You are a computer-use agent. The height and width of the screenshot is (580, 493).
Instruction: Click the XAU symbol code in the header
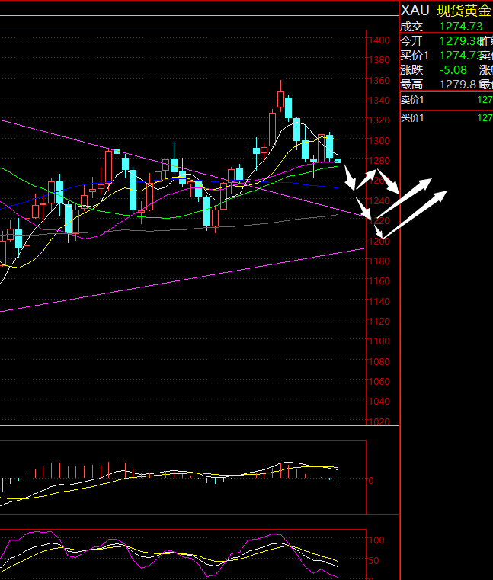click(x=415, y=11)
